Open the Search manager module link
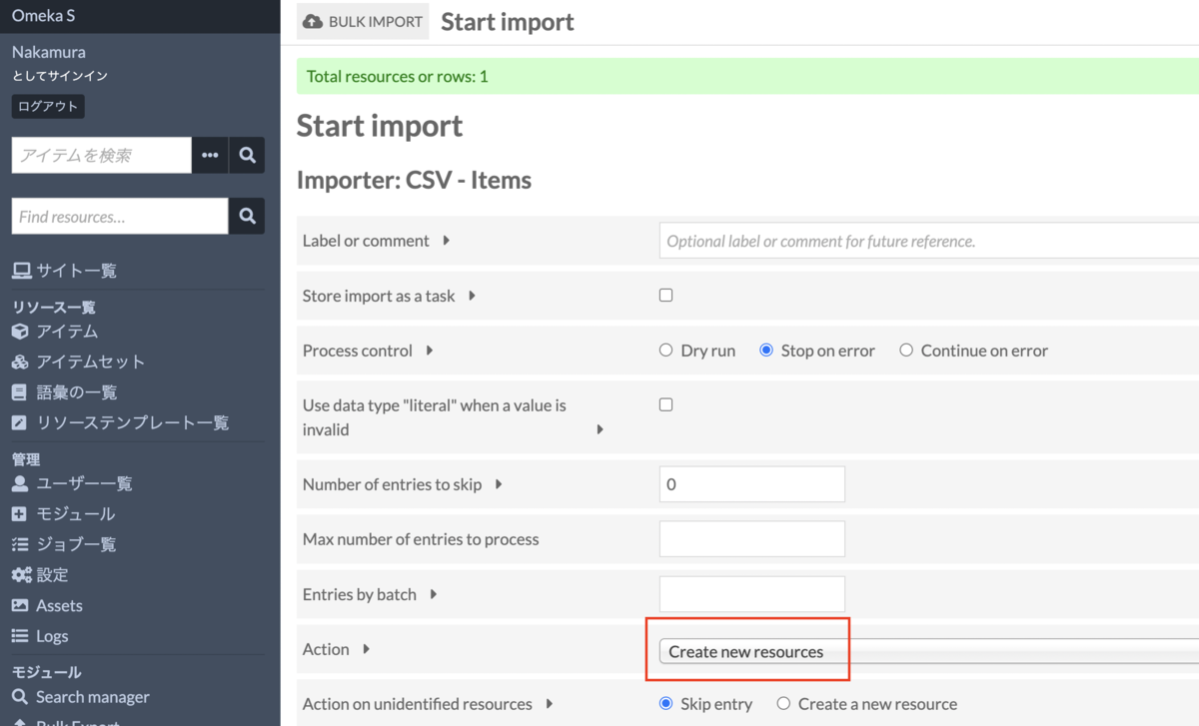 coord(92,697)
